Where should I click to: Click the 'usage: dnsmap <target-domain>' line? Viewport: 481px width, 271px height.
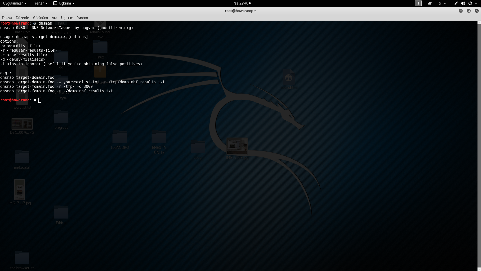44,37
